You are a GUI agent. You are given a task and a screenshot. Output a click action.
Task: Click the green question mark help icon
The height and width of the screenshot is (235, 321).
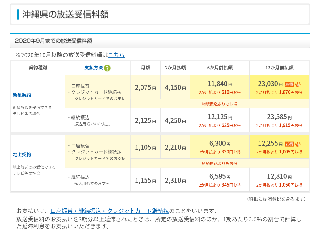[x=107, y=68]
